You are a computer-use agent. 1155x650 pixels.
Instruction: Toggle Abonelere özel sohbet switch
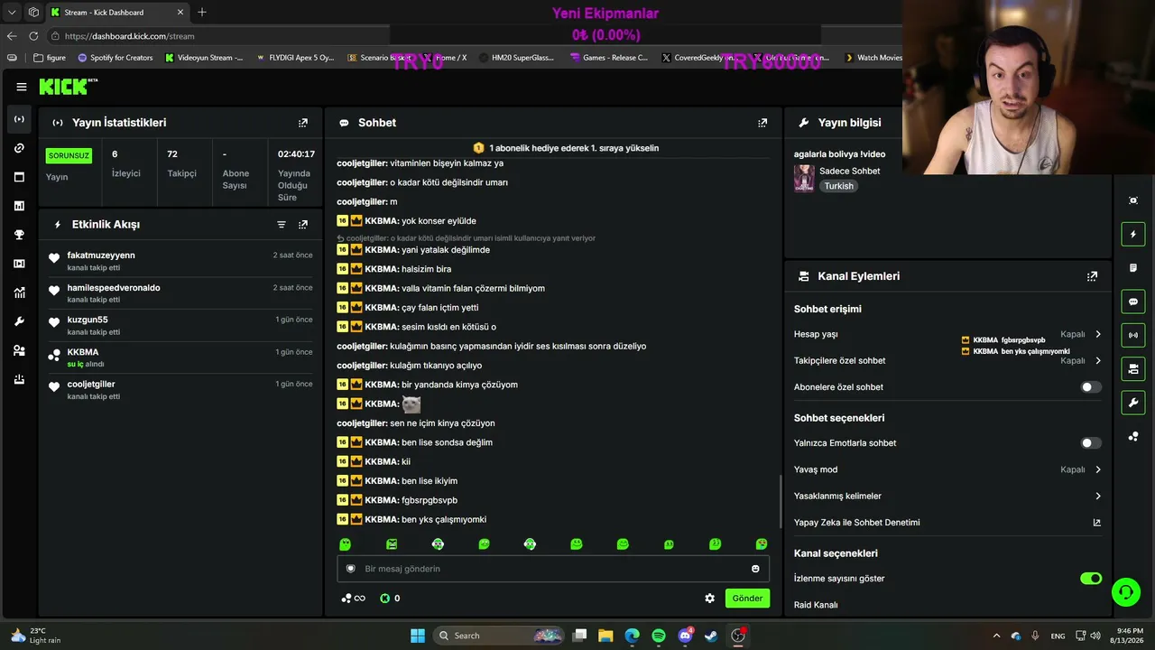pyautogui.click(x=1091, y=387)
